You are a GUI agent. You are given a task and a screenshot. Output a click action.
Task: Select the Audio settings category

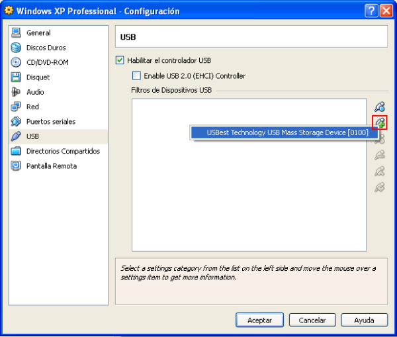(x=35, y=92)
